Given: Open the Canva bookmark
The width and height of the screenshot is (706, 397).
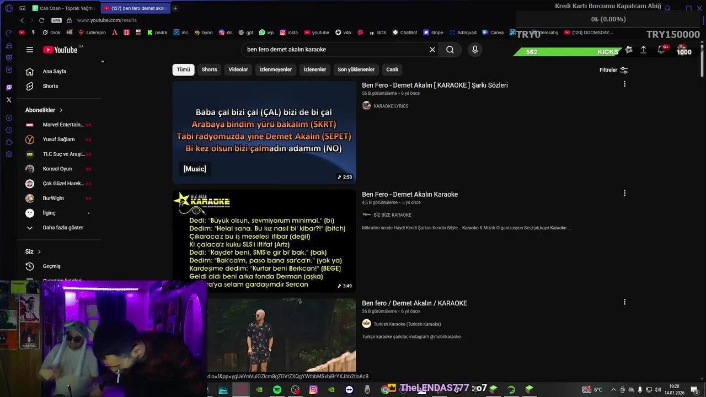Looking at the screenshot, I should click(x=493, y=33).
